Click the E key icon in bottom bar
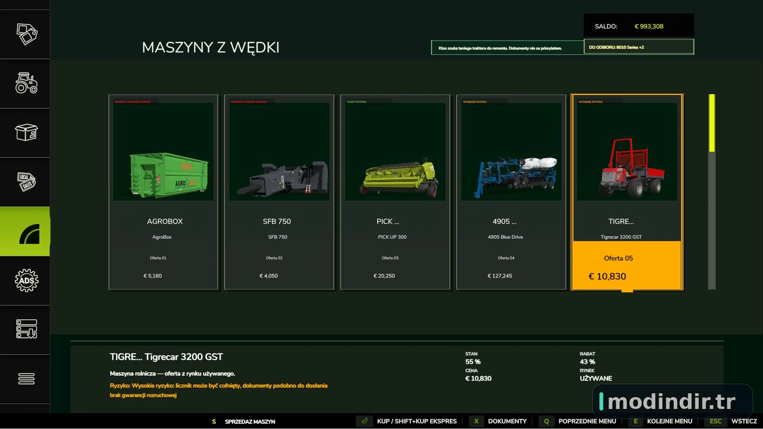Image resolution: width=763 pixels, height=429 pixels. pos(636,421)
